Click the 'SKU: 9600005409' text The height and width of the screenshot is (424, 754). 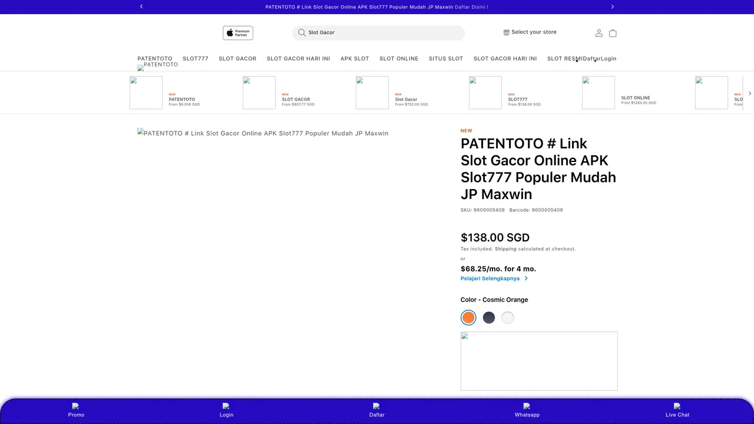click(482, 210)
